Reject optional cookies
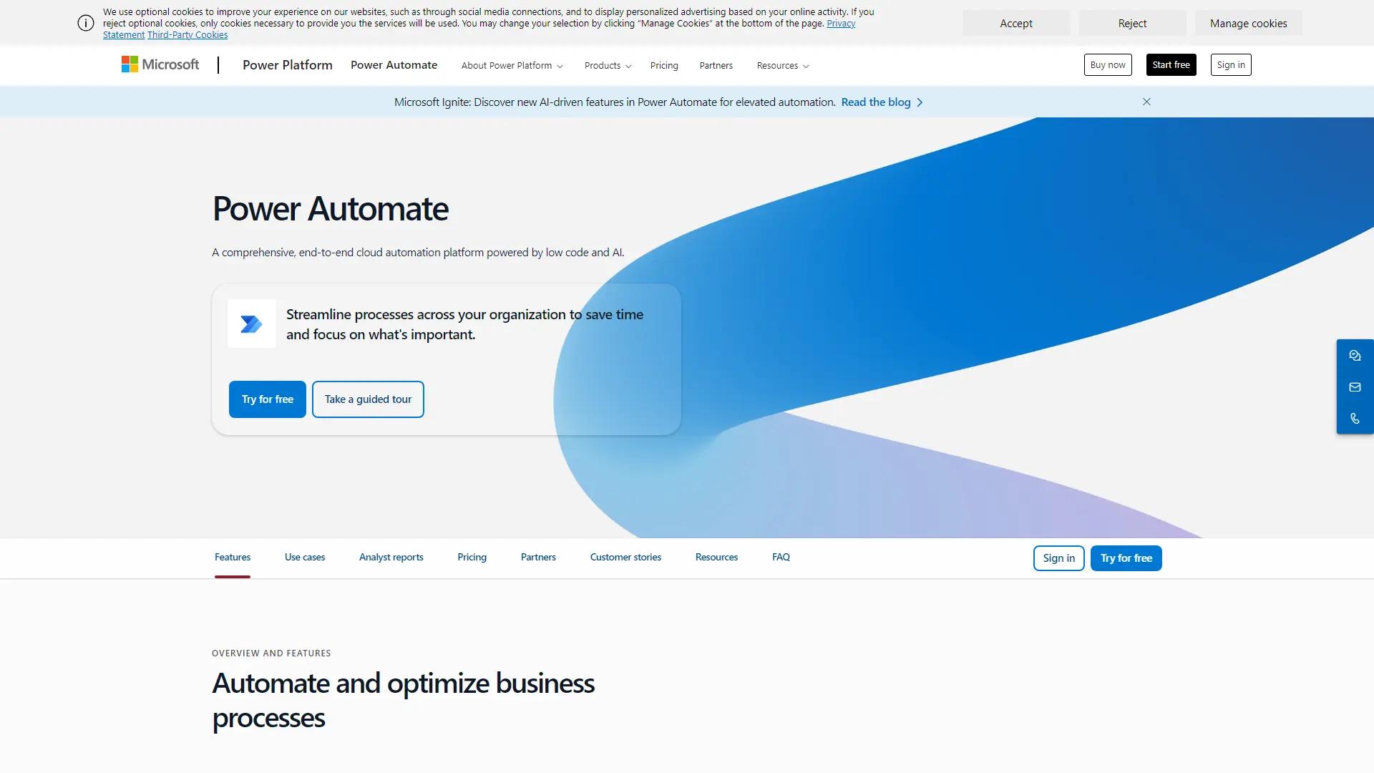 pyautogui.click(x=1131, y=23)
